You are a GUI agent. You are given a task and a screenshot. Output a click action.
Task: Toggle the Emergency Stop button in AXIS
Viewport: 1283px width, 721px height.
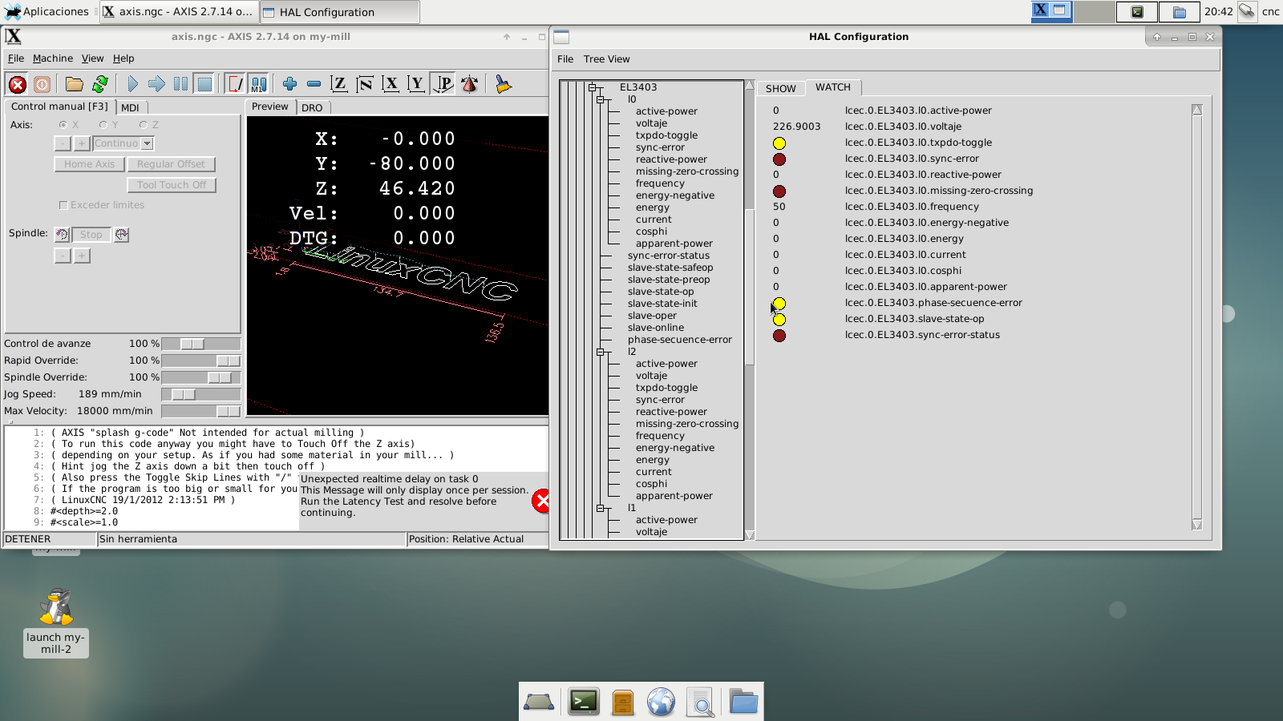[x=18, y=84]
